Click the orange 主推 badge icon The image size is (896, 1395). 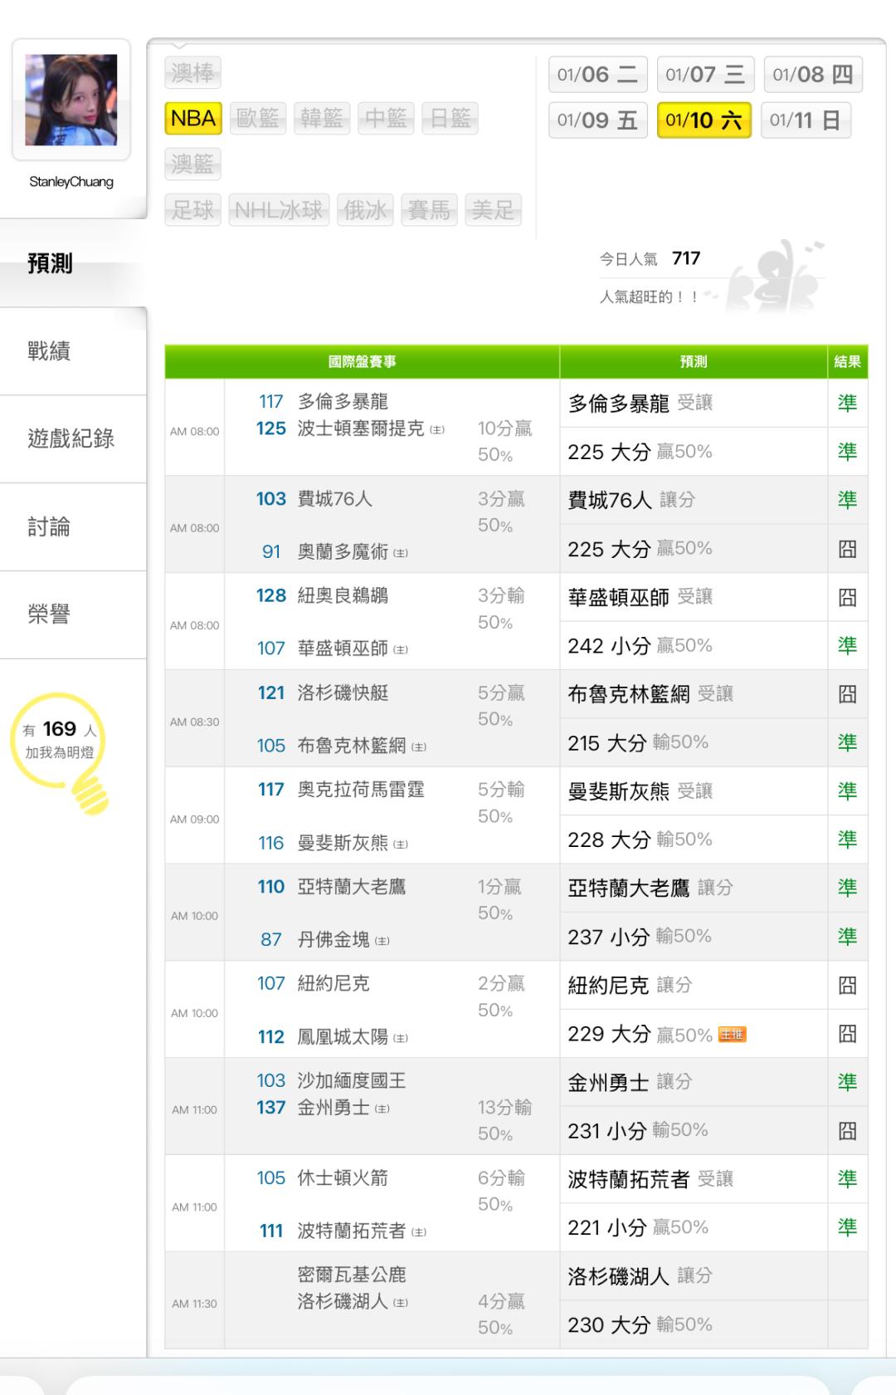coord(732,1035)
